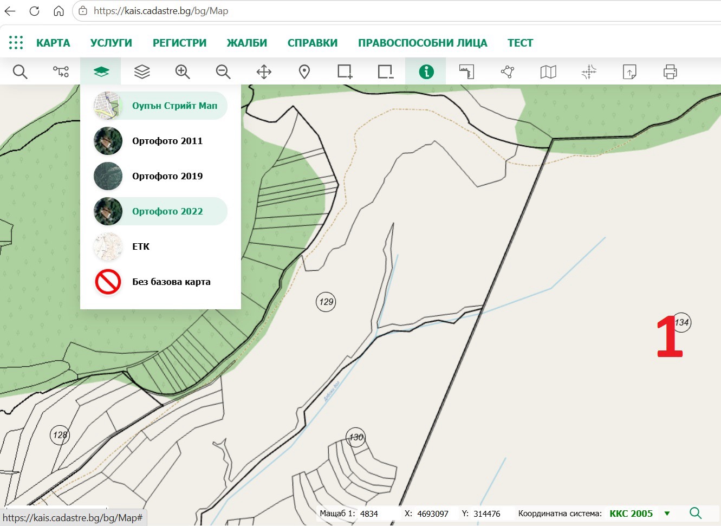Print the map with printer icon
721x526 pixels.
point(670,72)
